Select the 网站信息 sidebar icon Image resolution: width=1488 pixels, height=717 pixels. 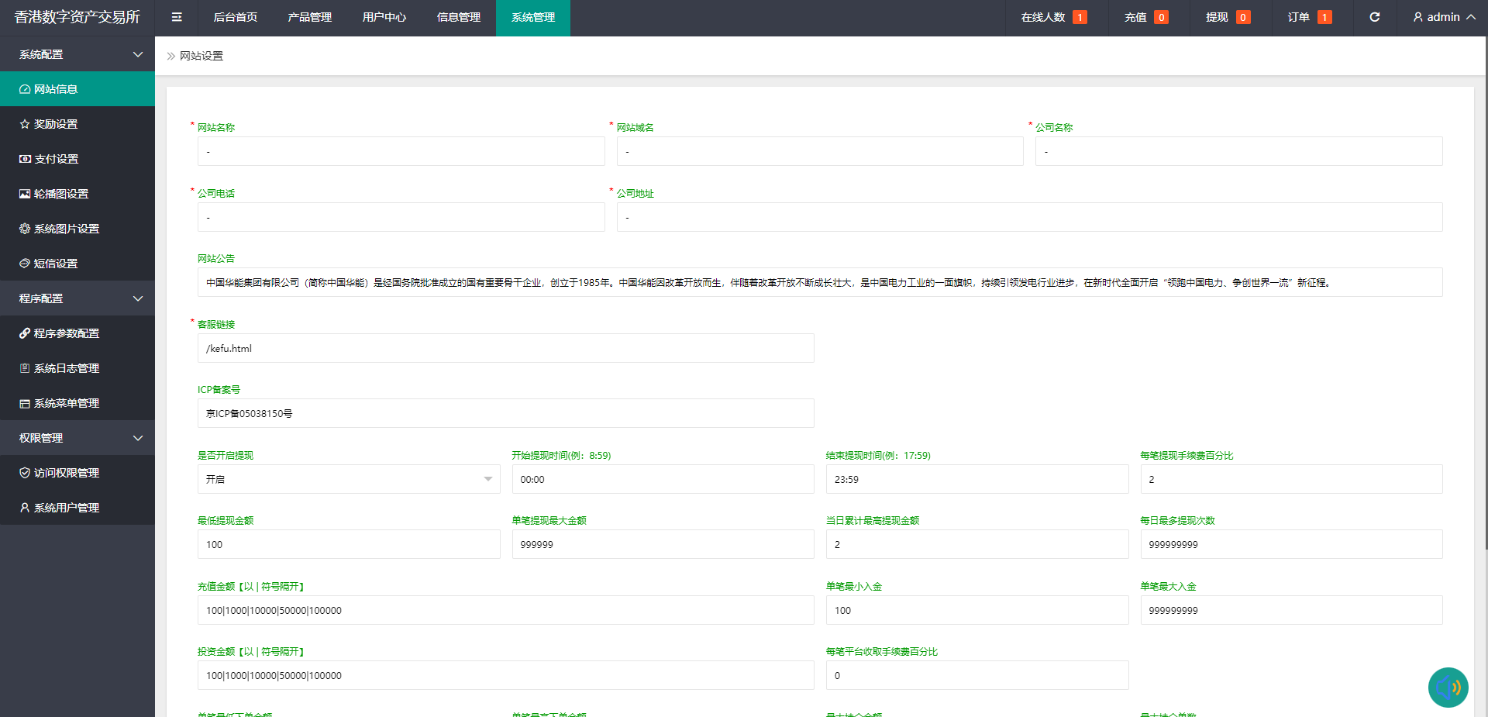point(24,88)
